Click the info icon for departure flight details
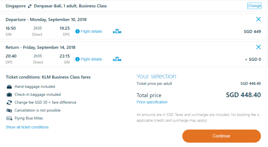Screen dimensions: 268x147 [x=77, y=32]
